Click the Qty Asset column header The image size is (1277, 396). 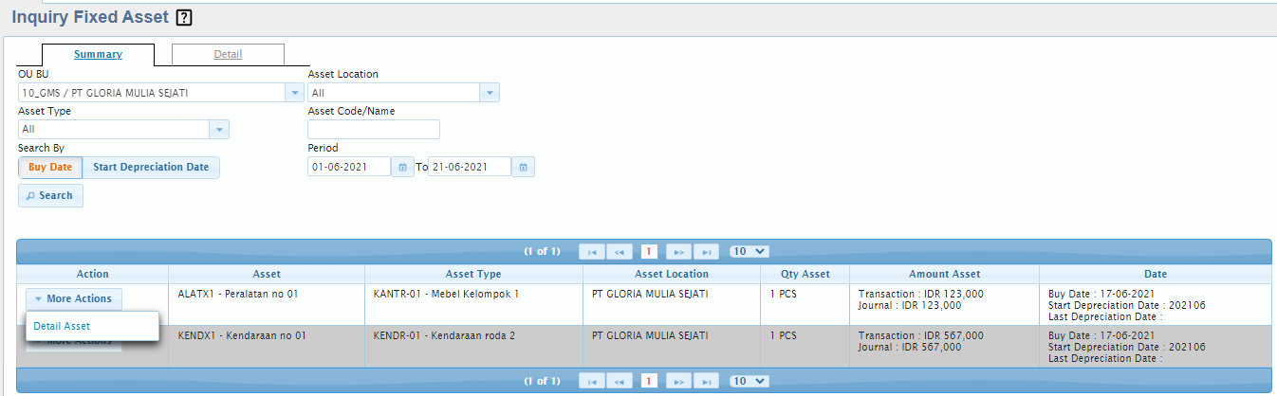click(x=805, y=274)
